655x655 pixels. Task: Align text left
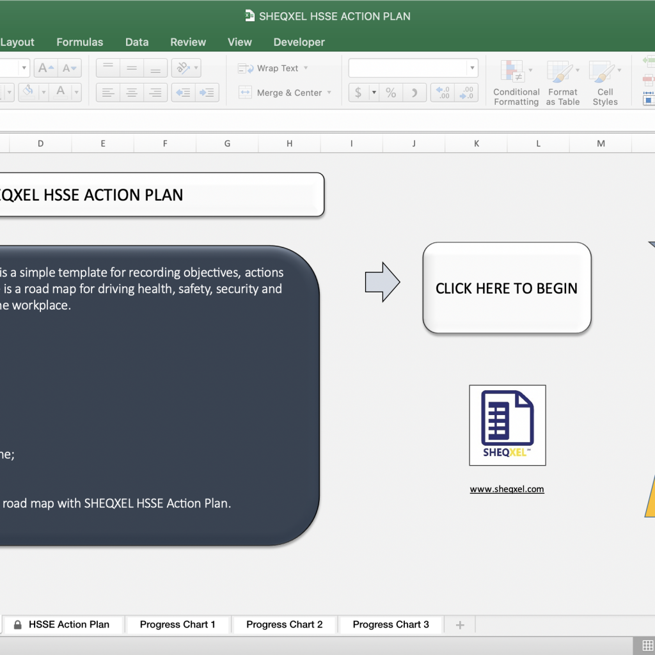click(108, 92)
